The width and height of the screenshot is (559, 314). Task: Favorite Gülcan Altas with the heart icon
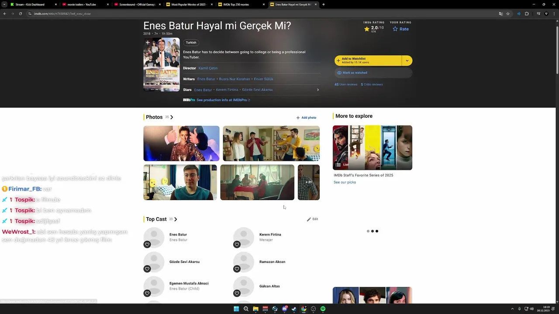(x=237, y=293)
